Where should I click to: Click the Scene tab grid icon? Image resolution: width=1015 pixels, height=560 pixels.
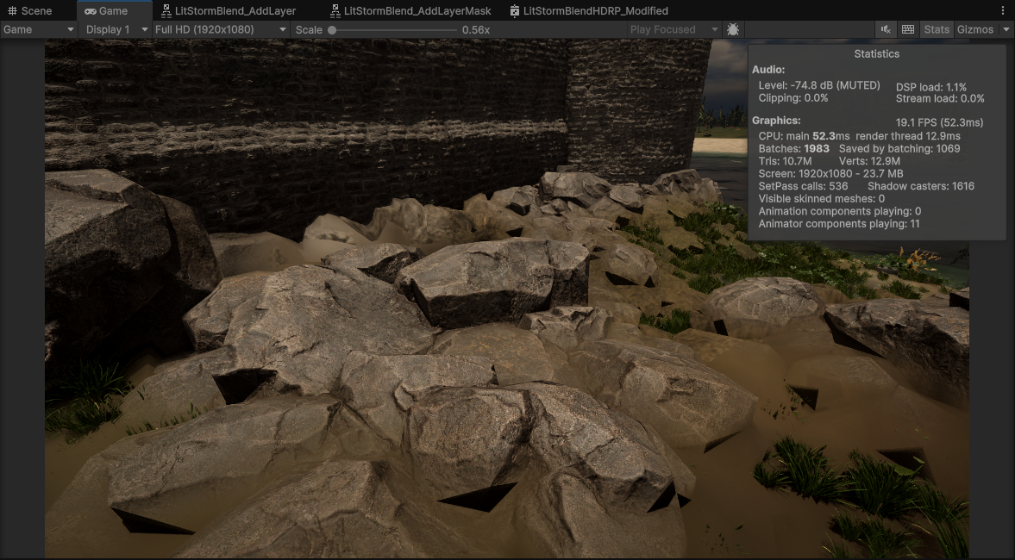point(12,11)
